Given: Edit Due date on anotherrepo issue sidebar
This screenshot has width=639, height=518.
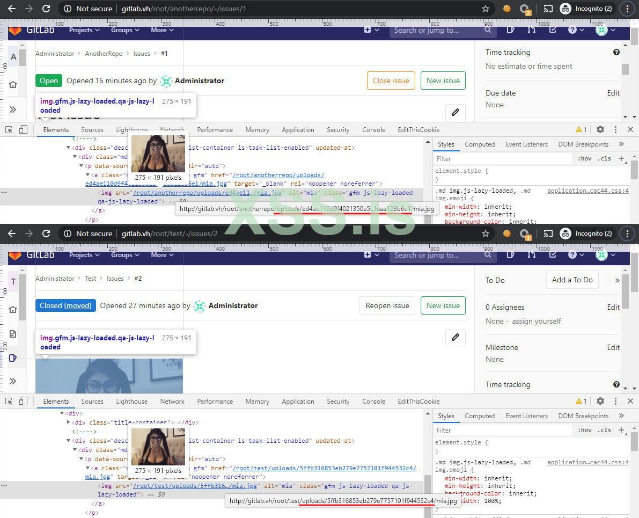Looking at the screenshot, I should 613,93.
